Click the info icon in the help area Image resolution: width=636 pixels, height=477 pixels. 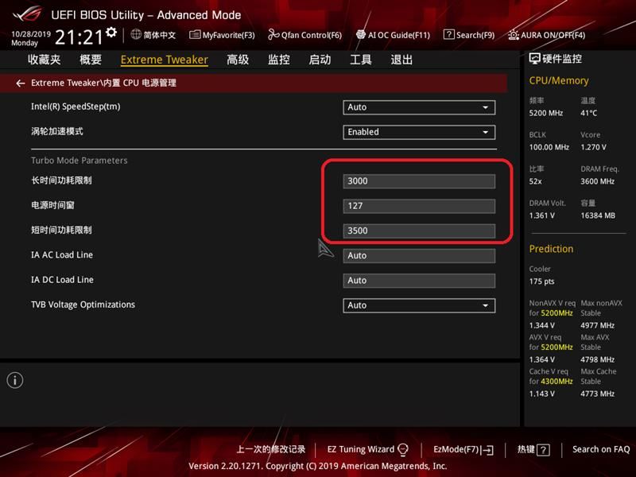click(15, 381)
